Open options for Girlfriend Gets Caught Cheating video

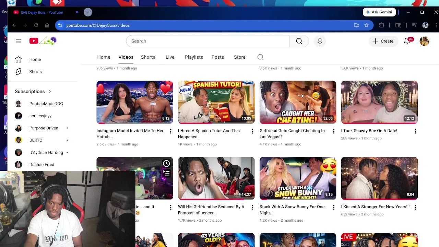pyautogui.click(x=334, y=131)
